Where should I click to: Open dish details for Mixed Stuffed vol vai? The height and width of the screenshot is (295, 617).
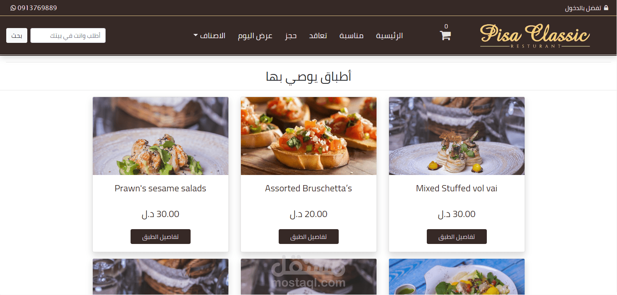coord(457,237)
